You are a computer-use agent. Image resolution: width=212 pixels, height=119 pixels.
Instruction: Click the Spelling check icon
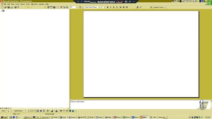[19, 7]
